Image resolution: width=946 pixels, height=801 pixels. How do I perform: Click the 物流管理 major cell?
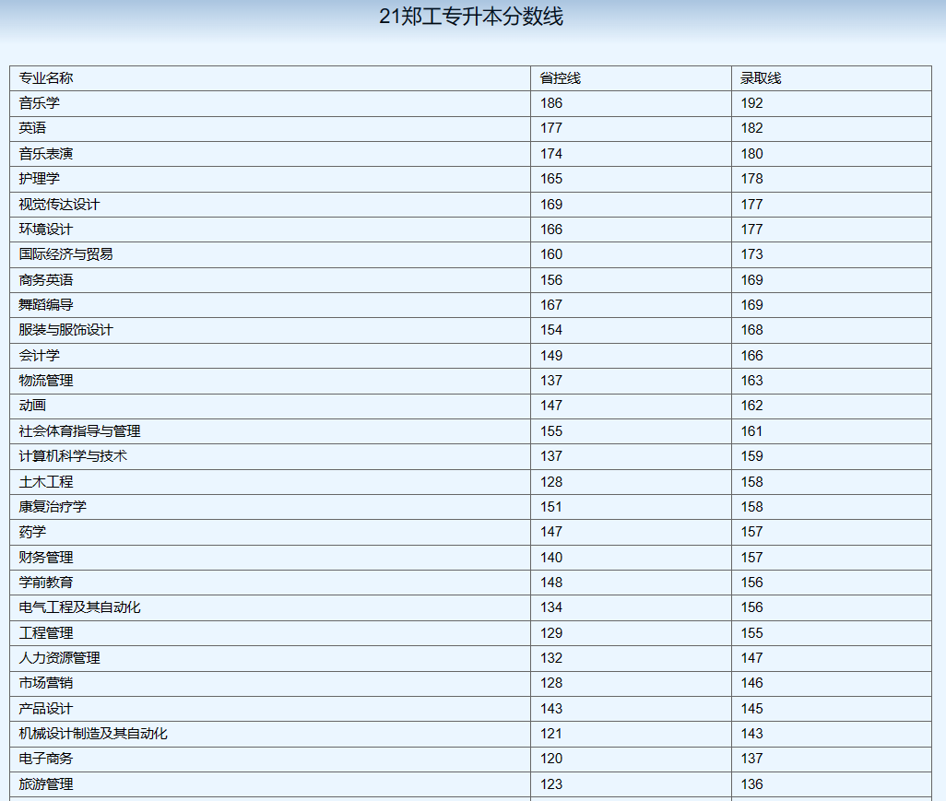tap(270, 382)
